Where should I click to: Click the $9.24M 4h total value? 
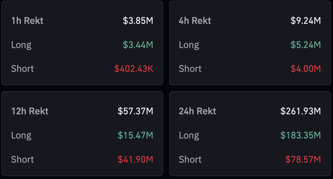[306, 21]
